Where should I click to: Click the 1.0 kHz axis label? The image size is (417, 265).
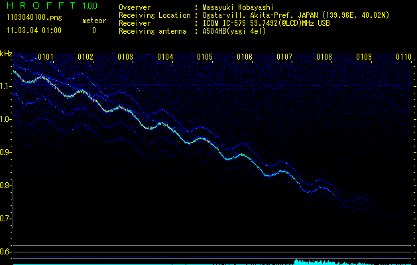tap(5, 119)
